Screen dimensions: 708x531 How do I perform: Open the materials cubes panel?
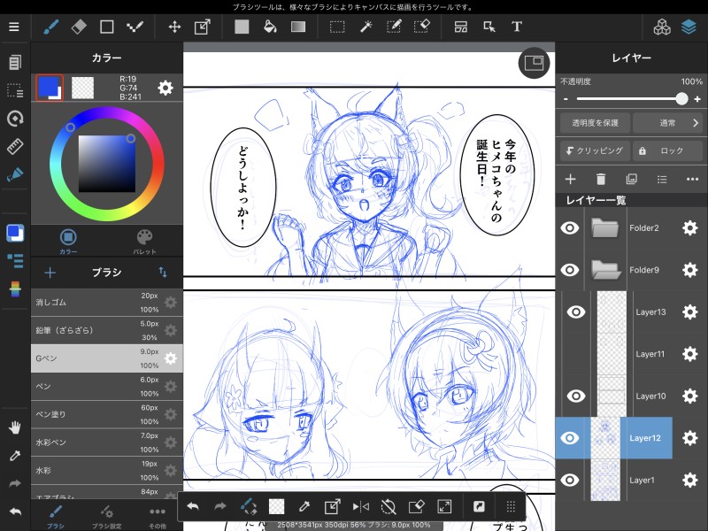(x=662, y=27)
